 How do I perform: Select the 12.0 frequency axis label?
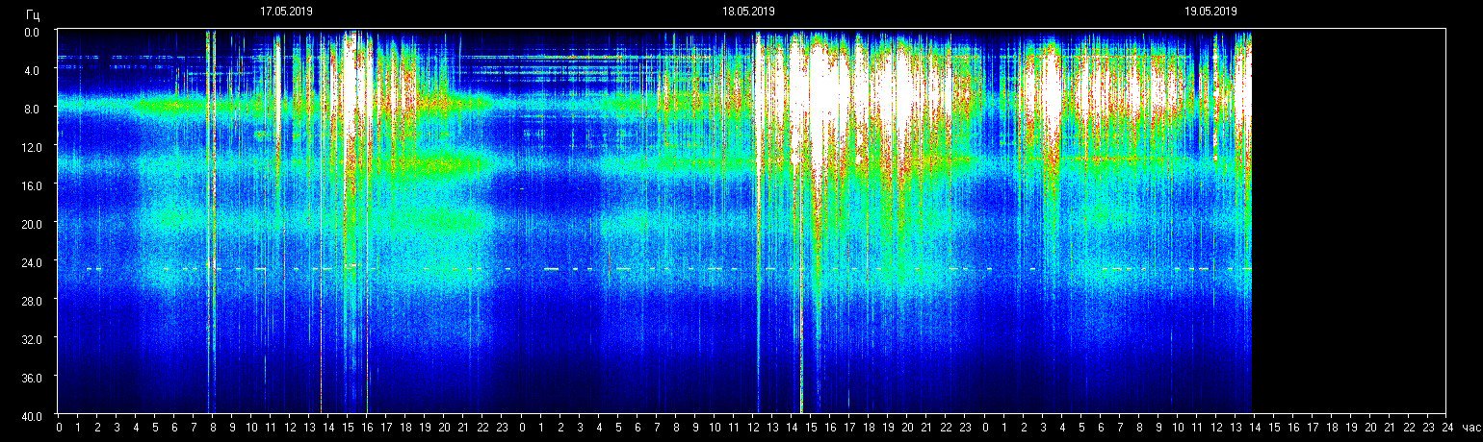tap(30, 146)
